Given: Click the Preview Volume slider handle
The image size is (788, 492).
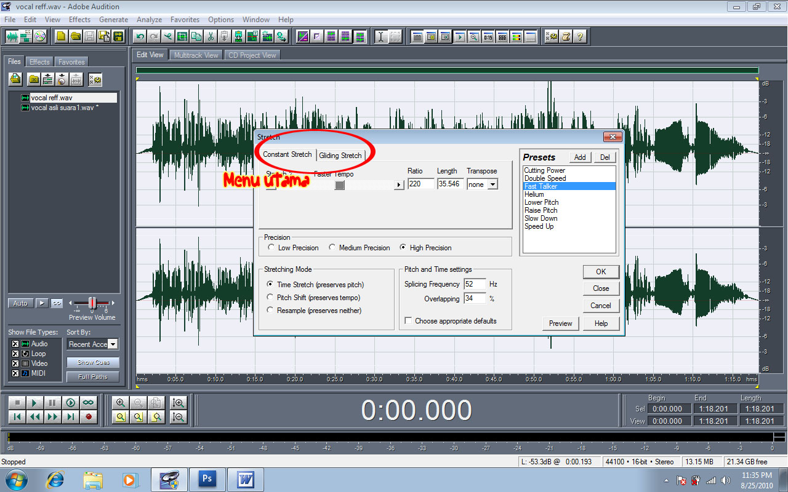Looking at the screenshot, I should coord(92,303).
